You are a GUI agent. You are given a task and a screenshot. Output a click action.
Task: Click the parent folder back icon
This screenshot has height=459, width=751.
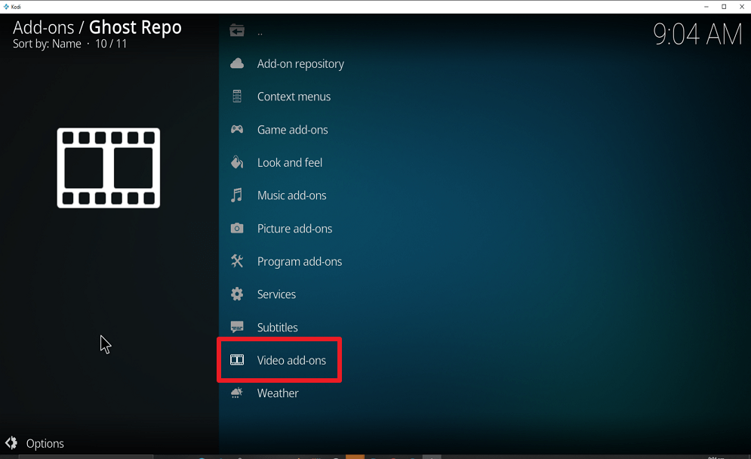[x=236, y=31]
